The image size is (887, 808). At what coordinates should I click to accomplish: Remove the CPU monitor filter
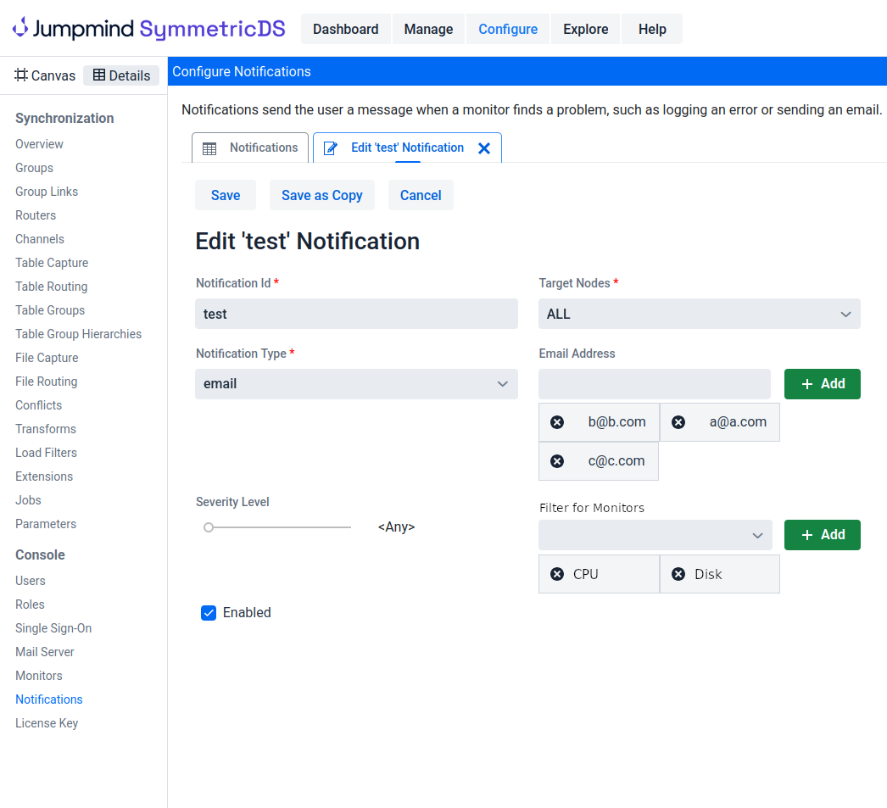pyautogui.click(x=557, y=574)
